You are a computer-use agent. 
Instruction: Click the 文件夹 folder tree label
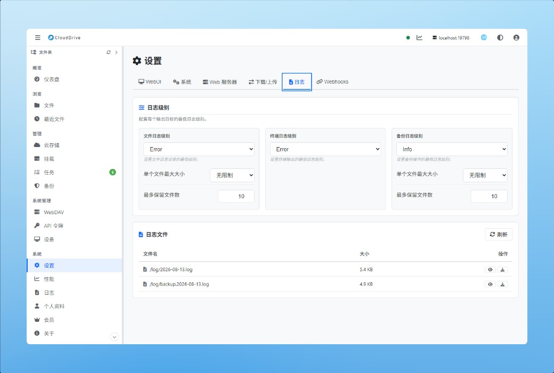click(45, 52)
